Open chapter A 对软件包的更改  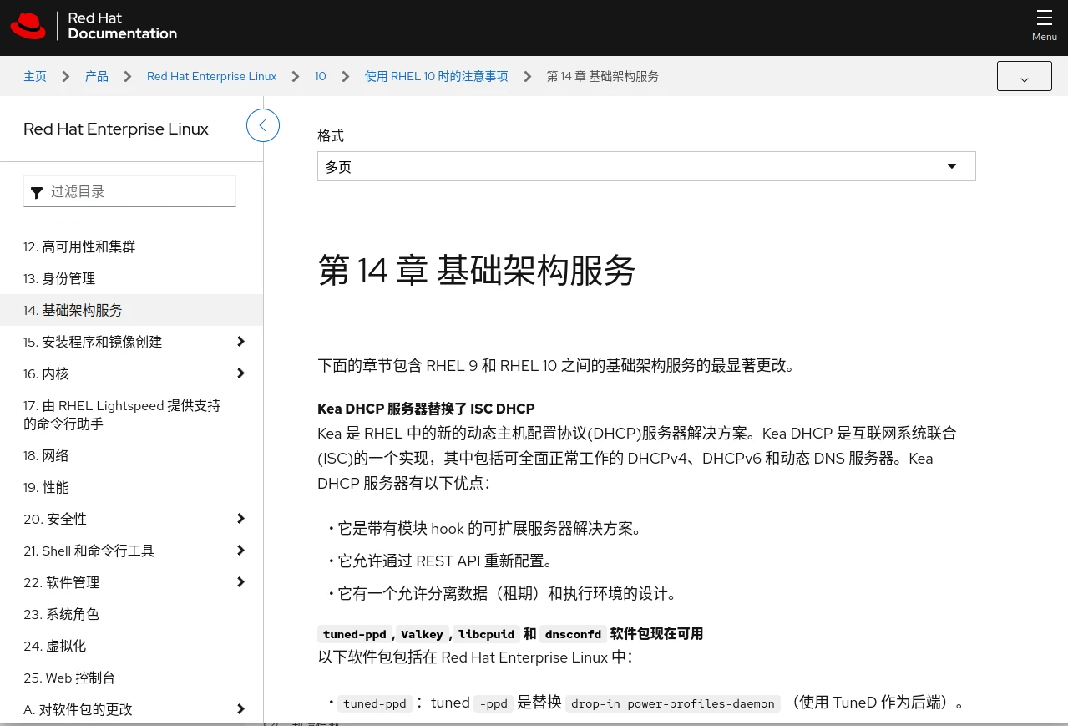[x=78, y=709]
